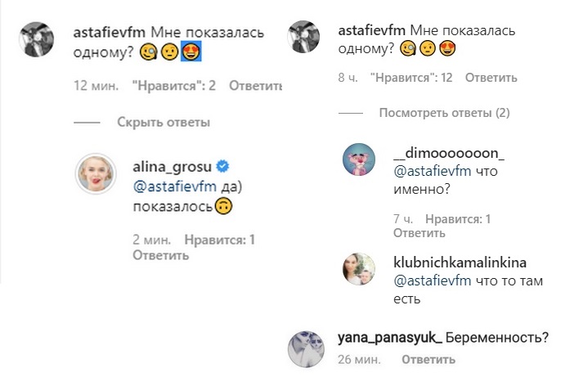The image size is (583, 386).
Task: Open alina_grosu username link
Action: tap(166, 168)
